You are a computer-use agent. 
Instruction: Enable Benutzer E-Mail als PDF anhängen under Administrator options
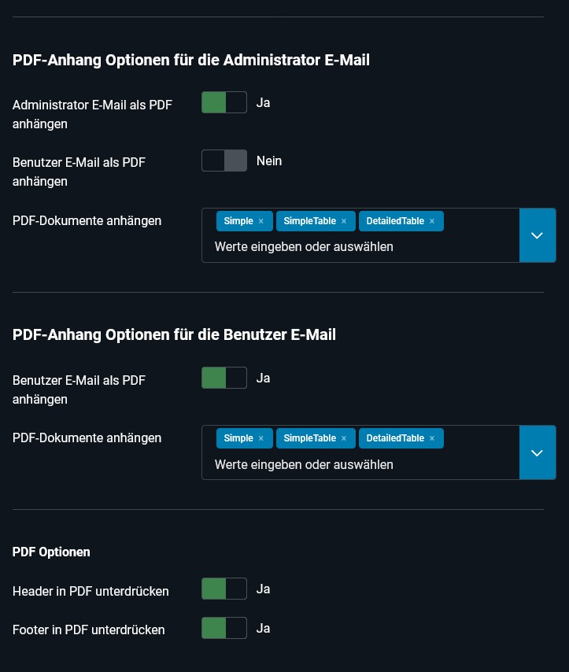coord(224,161)
